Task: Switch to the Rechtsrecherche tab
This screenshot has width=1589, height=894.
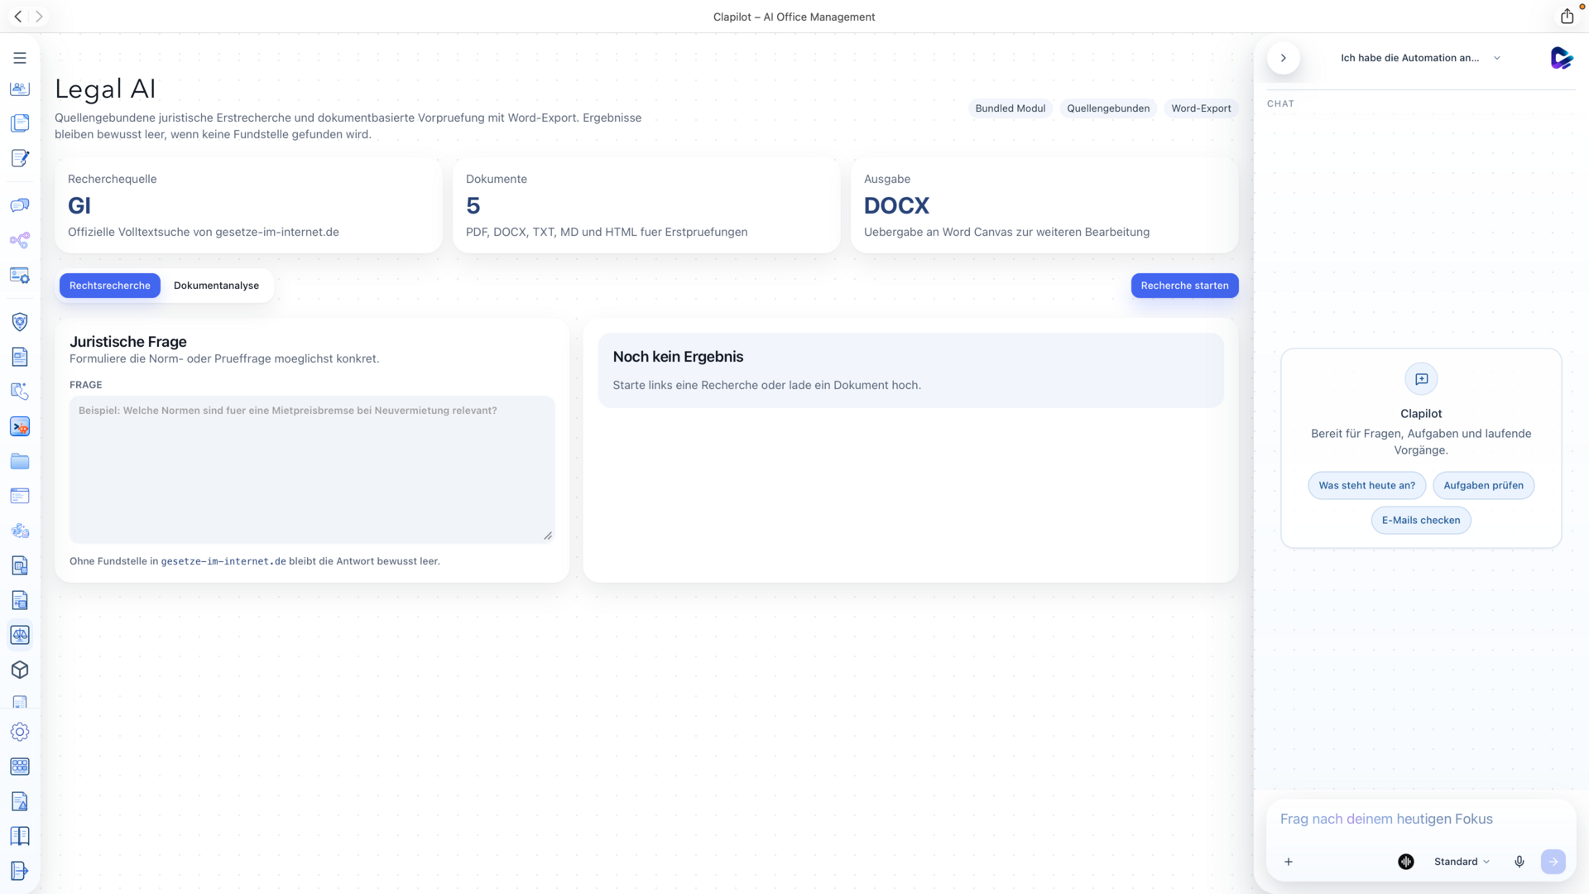Action: click(x=110, y=286)
